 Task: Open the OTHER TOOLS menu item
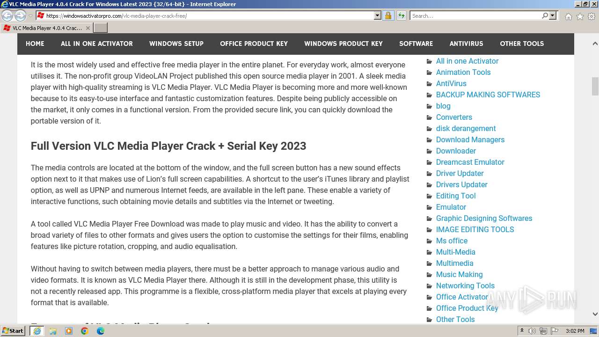[522, 44]
